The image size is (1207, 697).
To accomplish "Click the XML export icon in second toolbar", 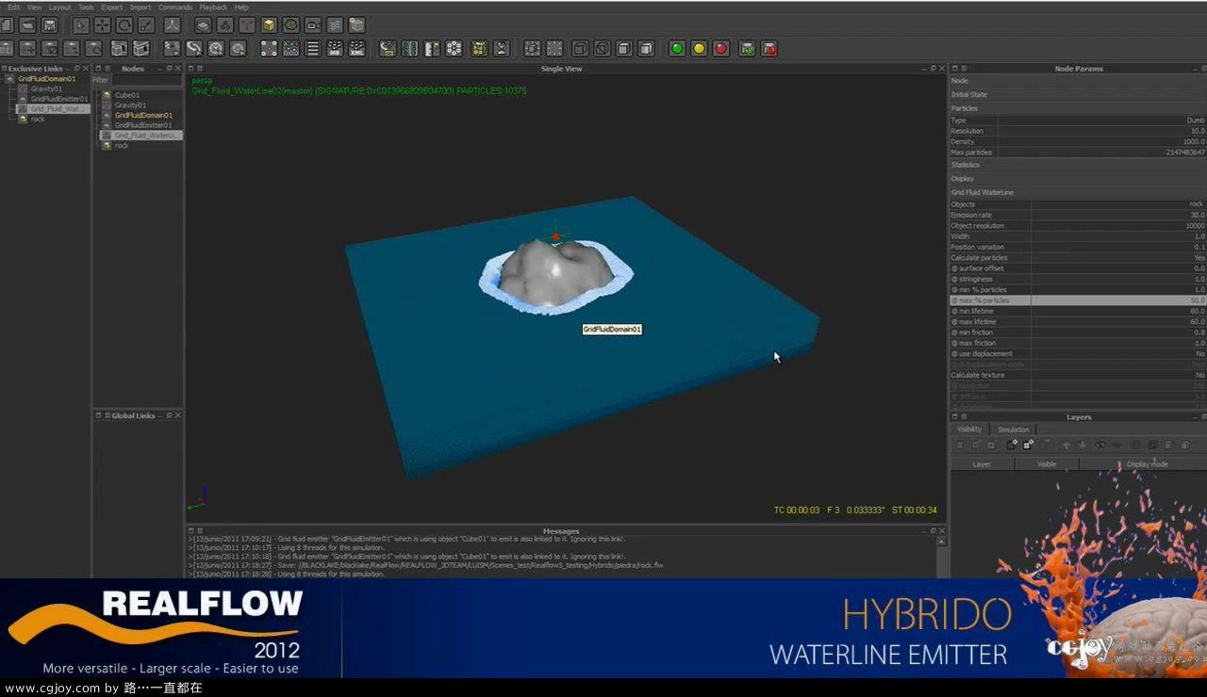I will [x=357, y=48].
